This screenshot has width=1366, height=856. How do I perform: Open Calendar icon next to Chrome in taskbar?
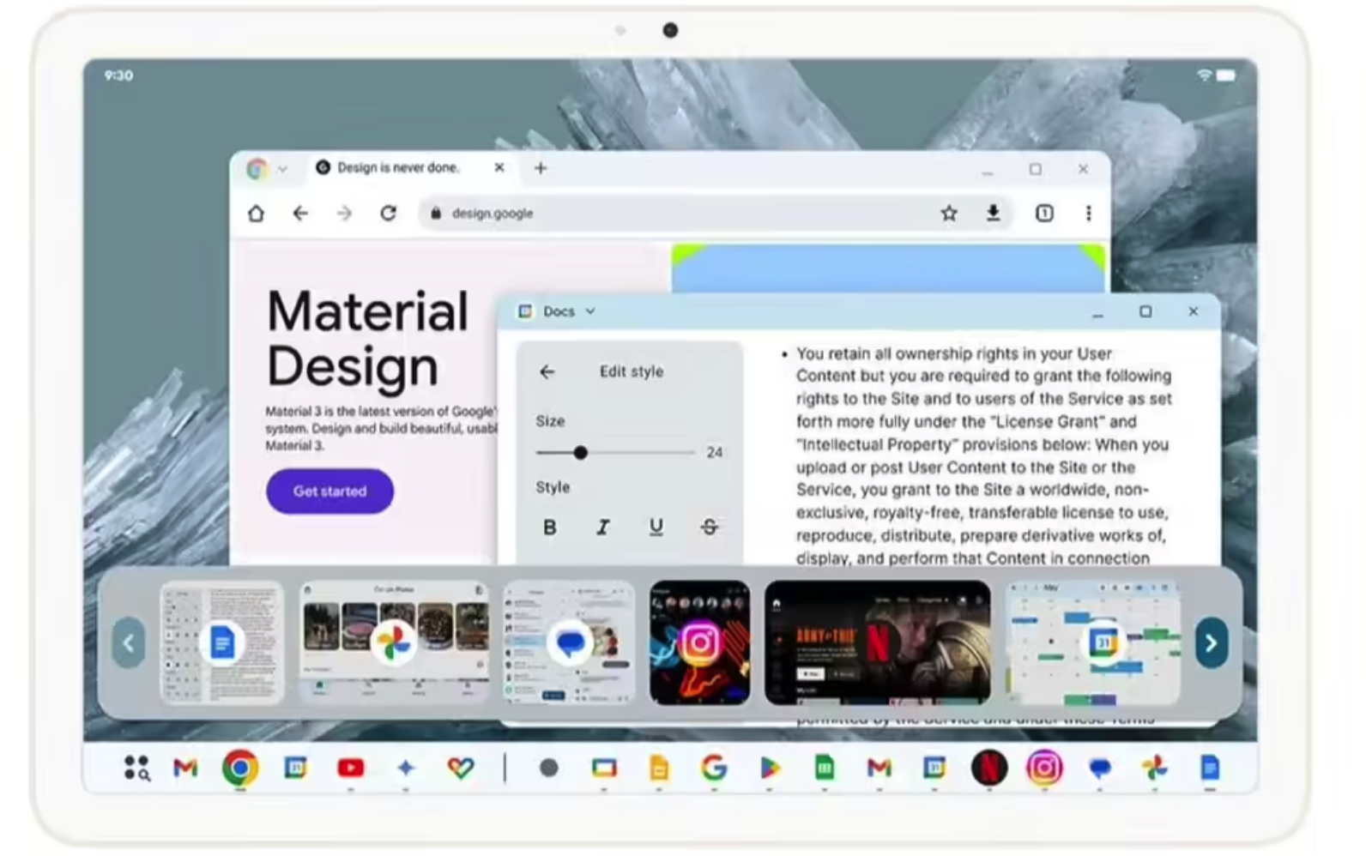(295, 767)
